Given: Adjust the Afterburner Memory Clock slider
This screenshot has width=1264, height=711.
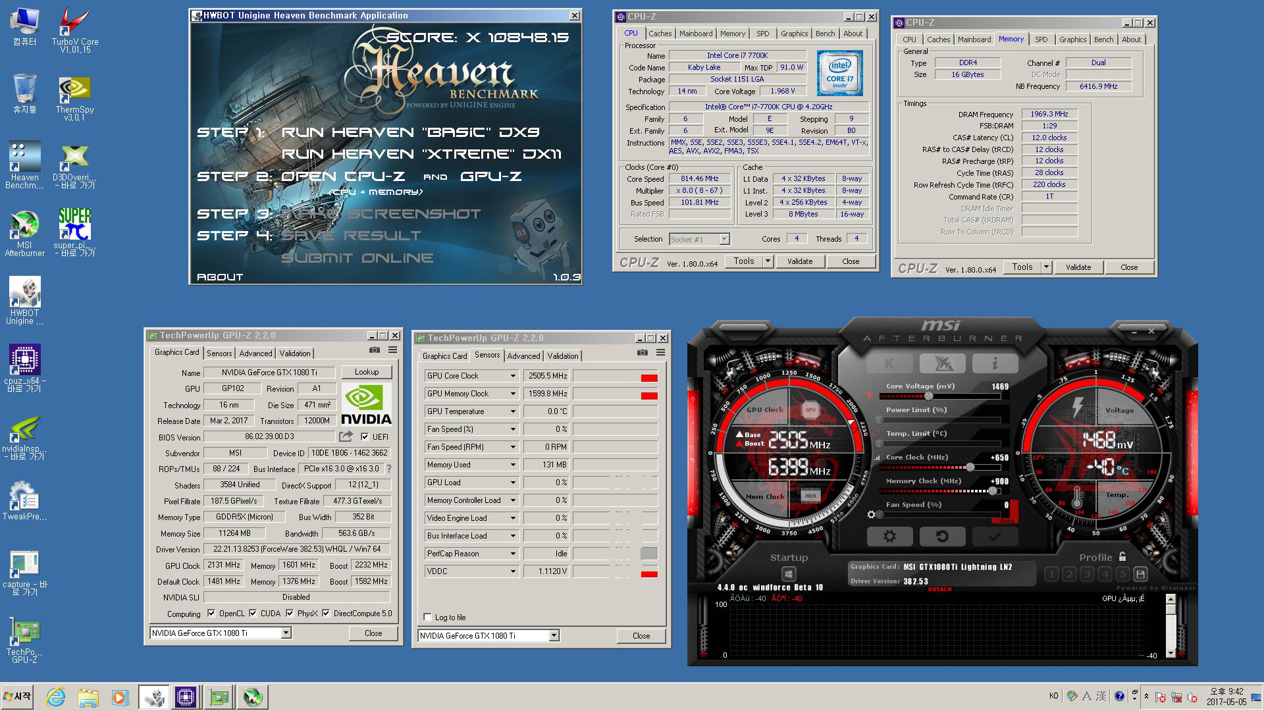Looking at the screenshot, I should [993, 490].
